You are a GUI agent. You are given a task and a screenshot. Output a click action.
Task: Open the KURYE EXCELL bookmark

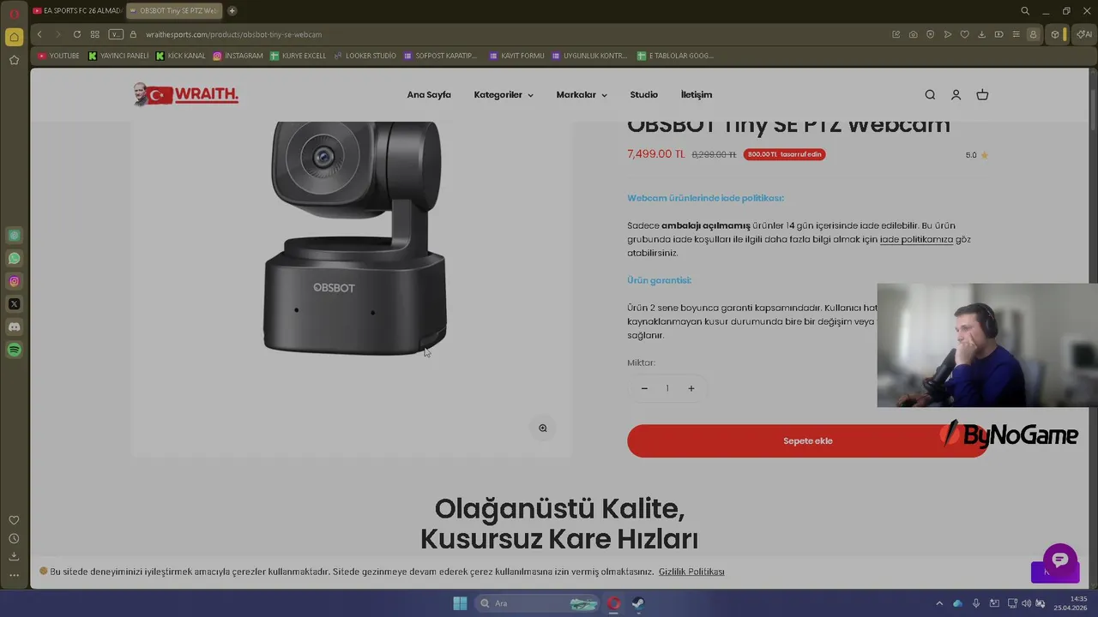[x=299, y=56]
